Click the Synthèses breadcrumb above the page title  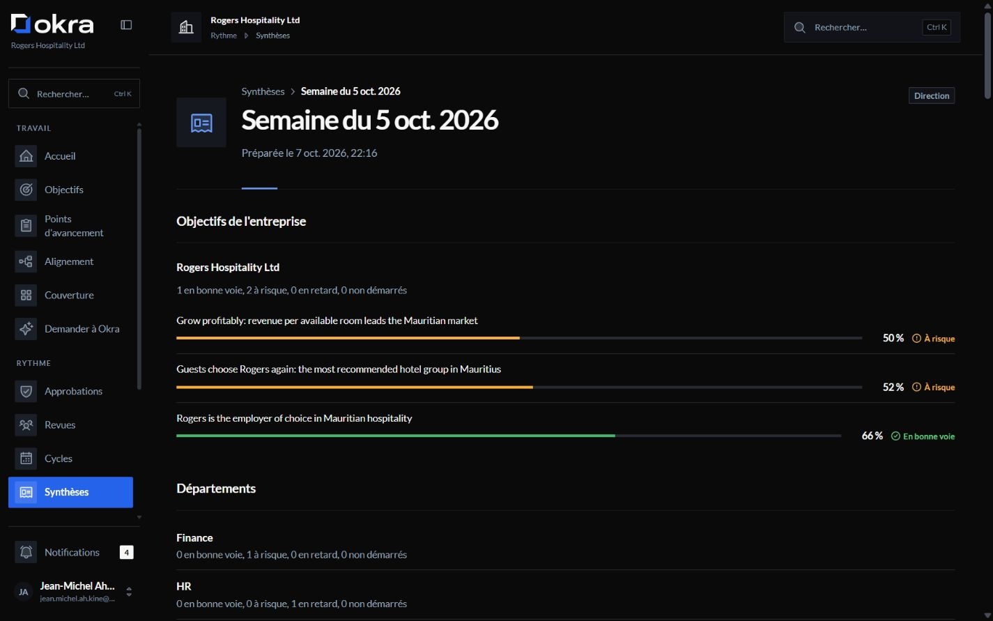[x=263, y=91]
